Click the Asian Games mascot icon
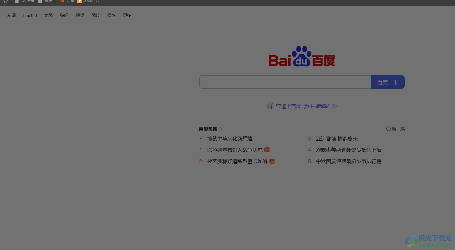 pos(270,106)
